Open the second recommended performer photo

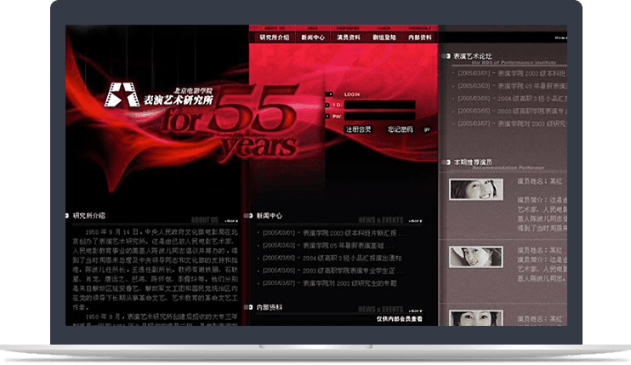click(476, 257)
